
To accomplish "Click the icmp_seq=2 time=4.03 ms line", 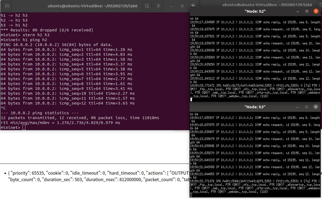I will coord(67,54).
